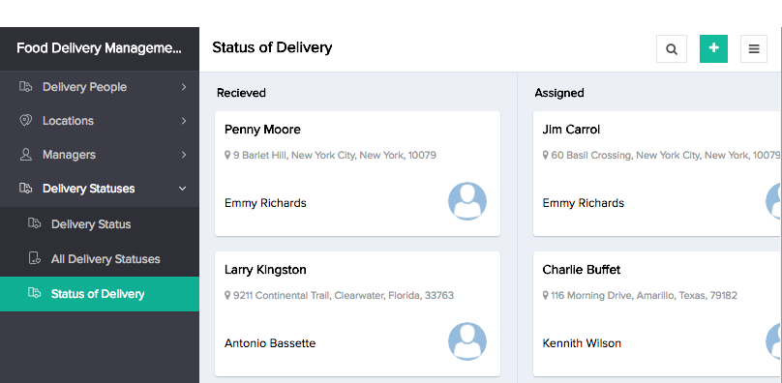Open the Charlie Buffet assigned card

[657, 313]
